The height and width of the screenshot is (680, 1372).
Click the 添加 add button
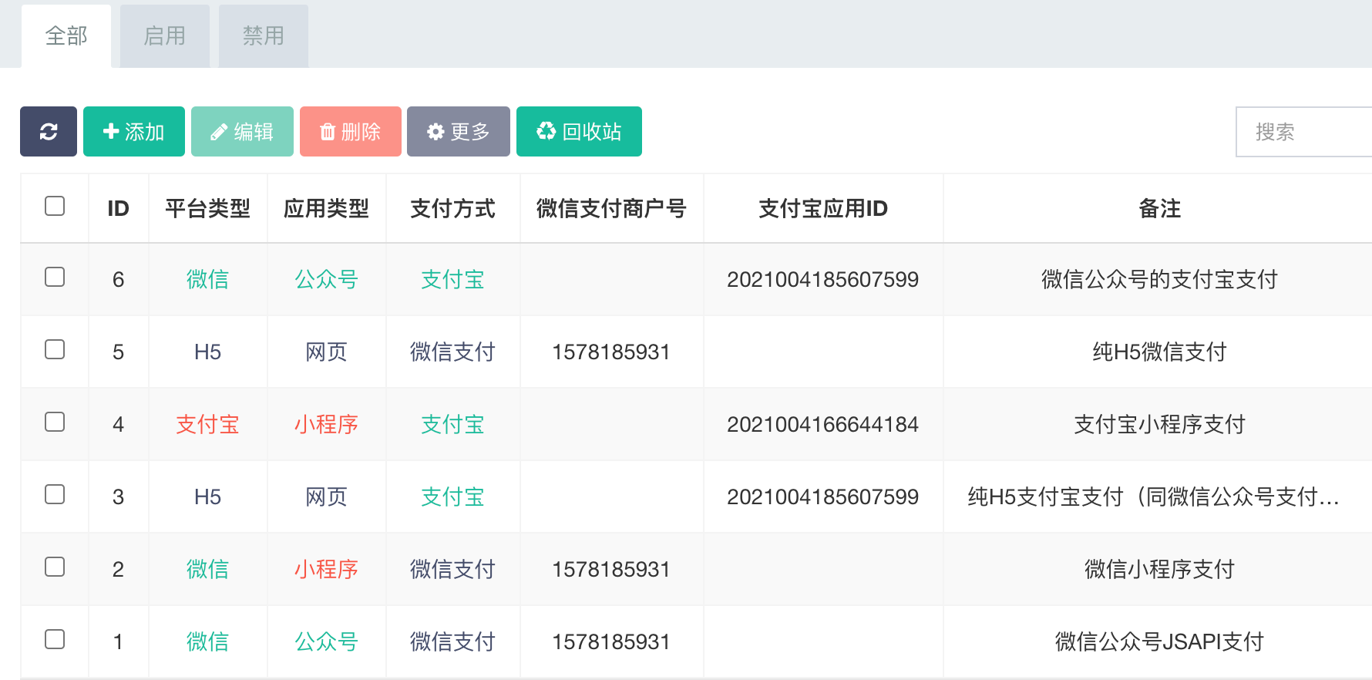[x=134, y=132]
